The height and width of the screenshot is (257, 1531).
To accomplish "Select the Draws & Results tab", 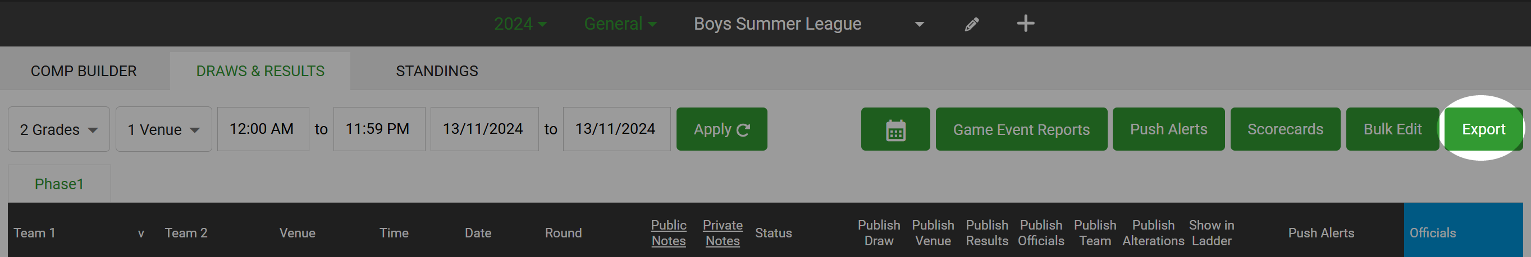I will (261, 71).
